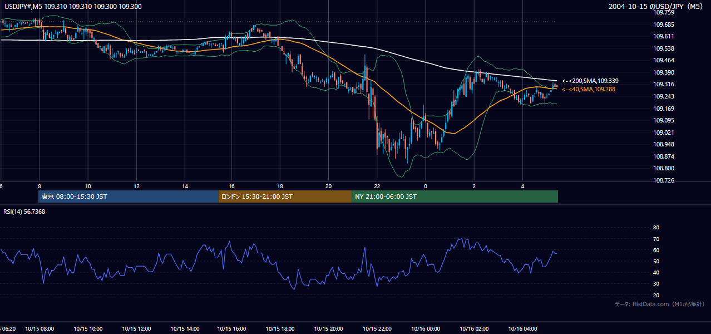This screenshot has width=711, height=334.
Task: Click the RSI 70 level label
Action: (656, 239)
